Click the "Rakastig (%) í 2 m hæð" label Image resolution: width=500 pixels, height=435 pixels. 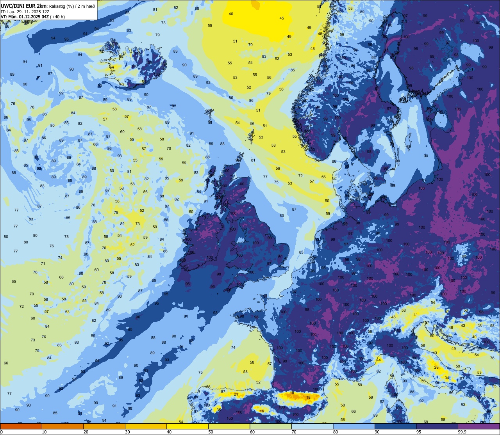pyautogui.click(x=71, y=6)
